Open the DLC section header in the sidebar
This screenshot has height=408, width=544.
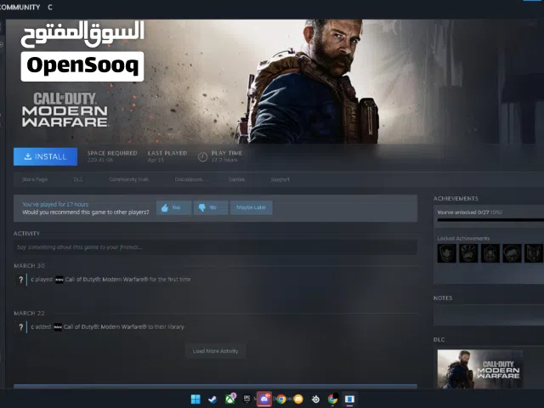point(439,340)
